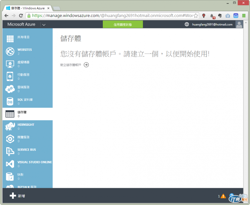Select the 行動服務 mobile icon

coord(10,76)
